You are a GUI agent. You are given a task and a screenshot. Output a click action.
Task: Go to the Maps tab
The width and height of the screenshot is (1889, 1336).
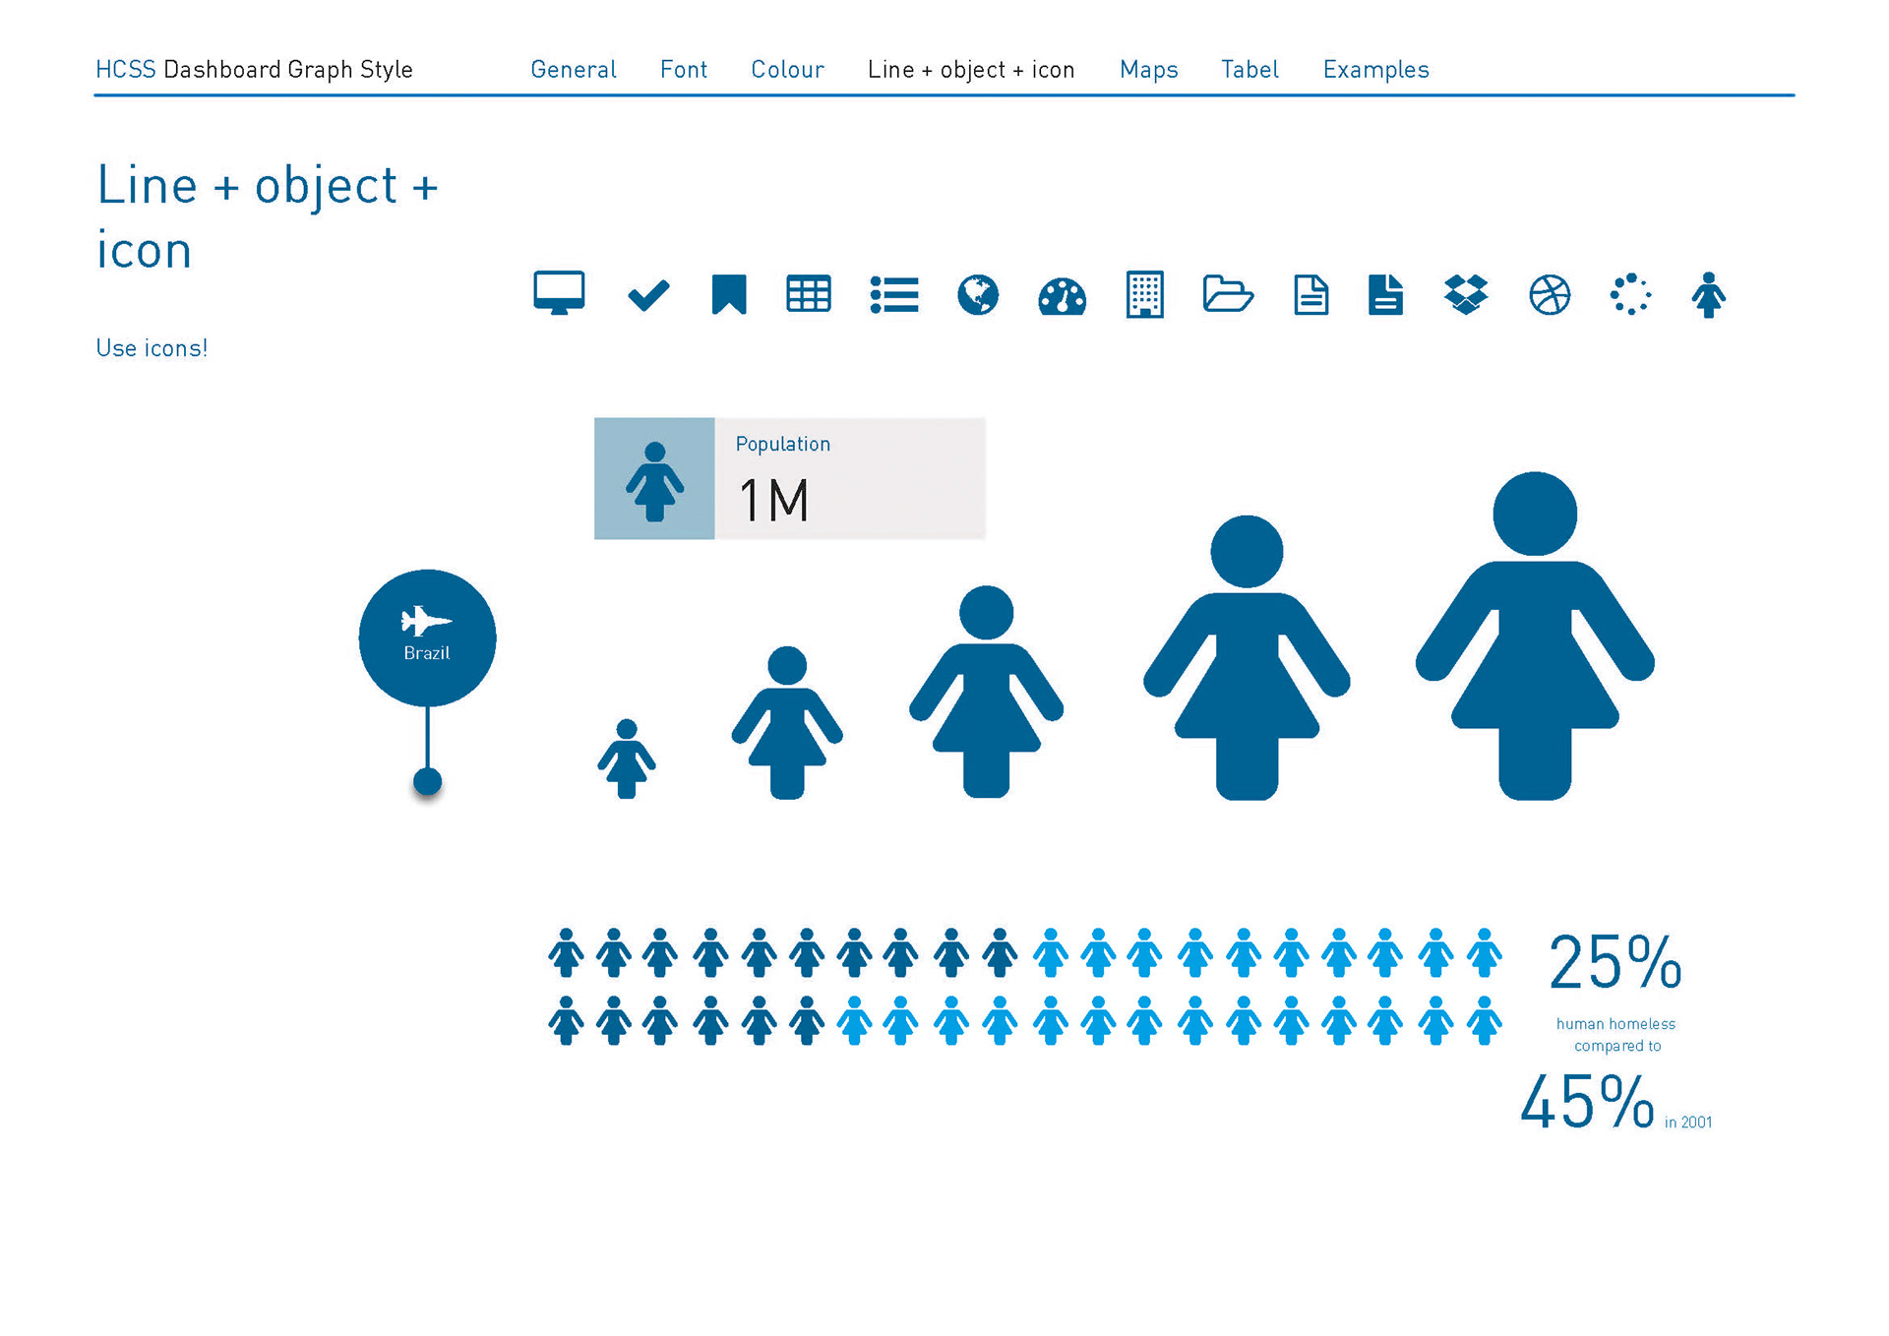click(x=1148, y=70)
